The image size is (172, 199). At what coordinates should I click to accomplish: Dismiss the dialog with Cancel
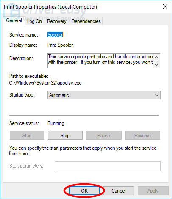pos(119,191)
